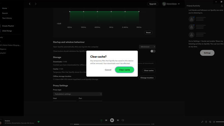The height and width of the screenshot is (126, 224).
Task: Click the offline storage path text
Action: point(76,80)
